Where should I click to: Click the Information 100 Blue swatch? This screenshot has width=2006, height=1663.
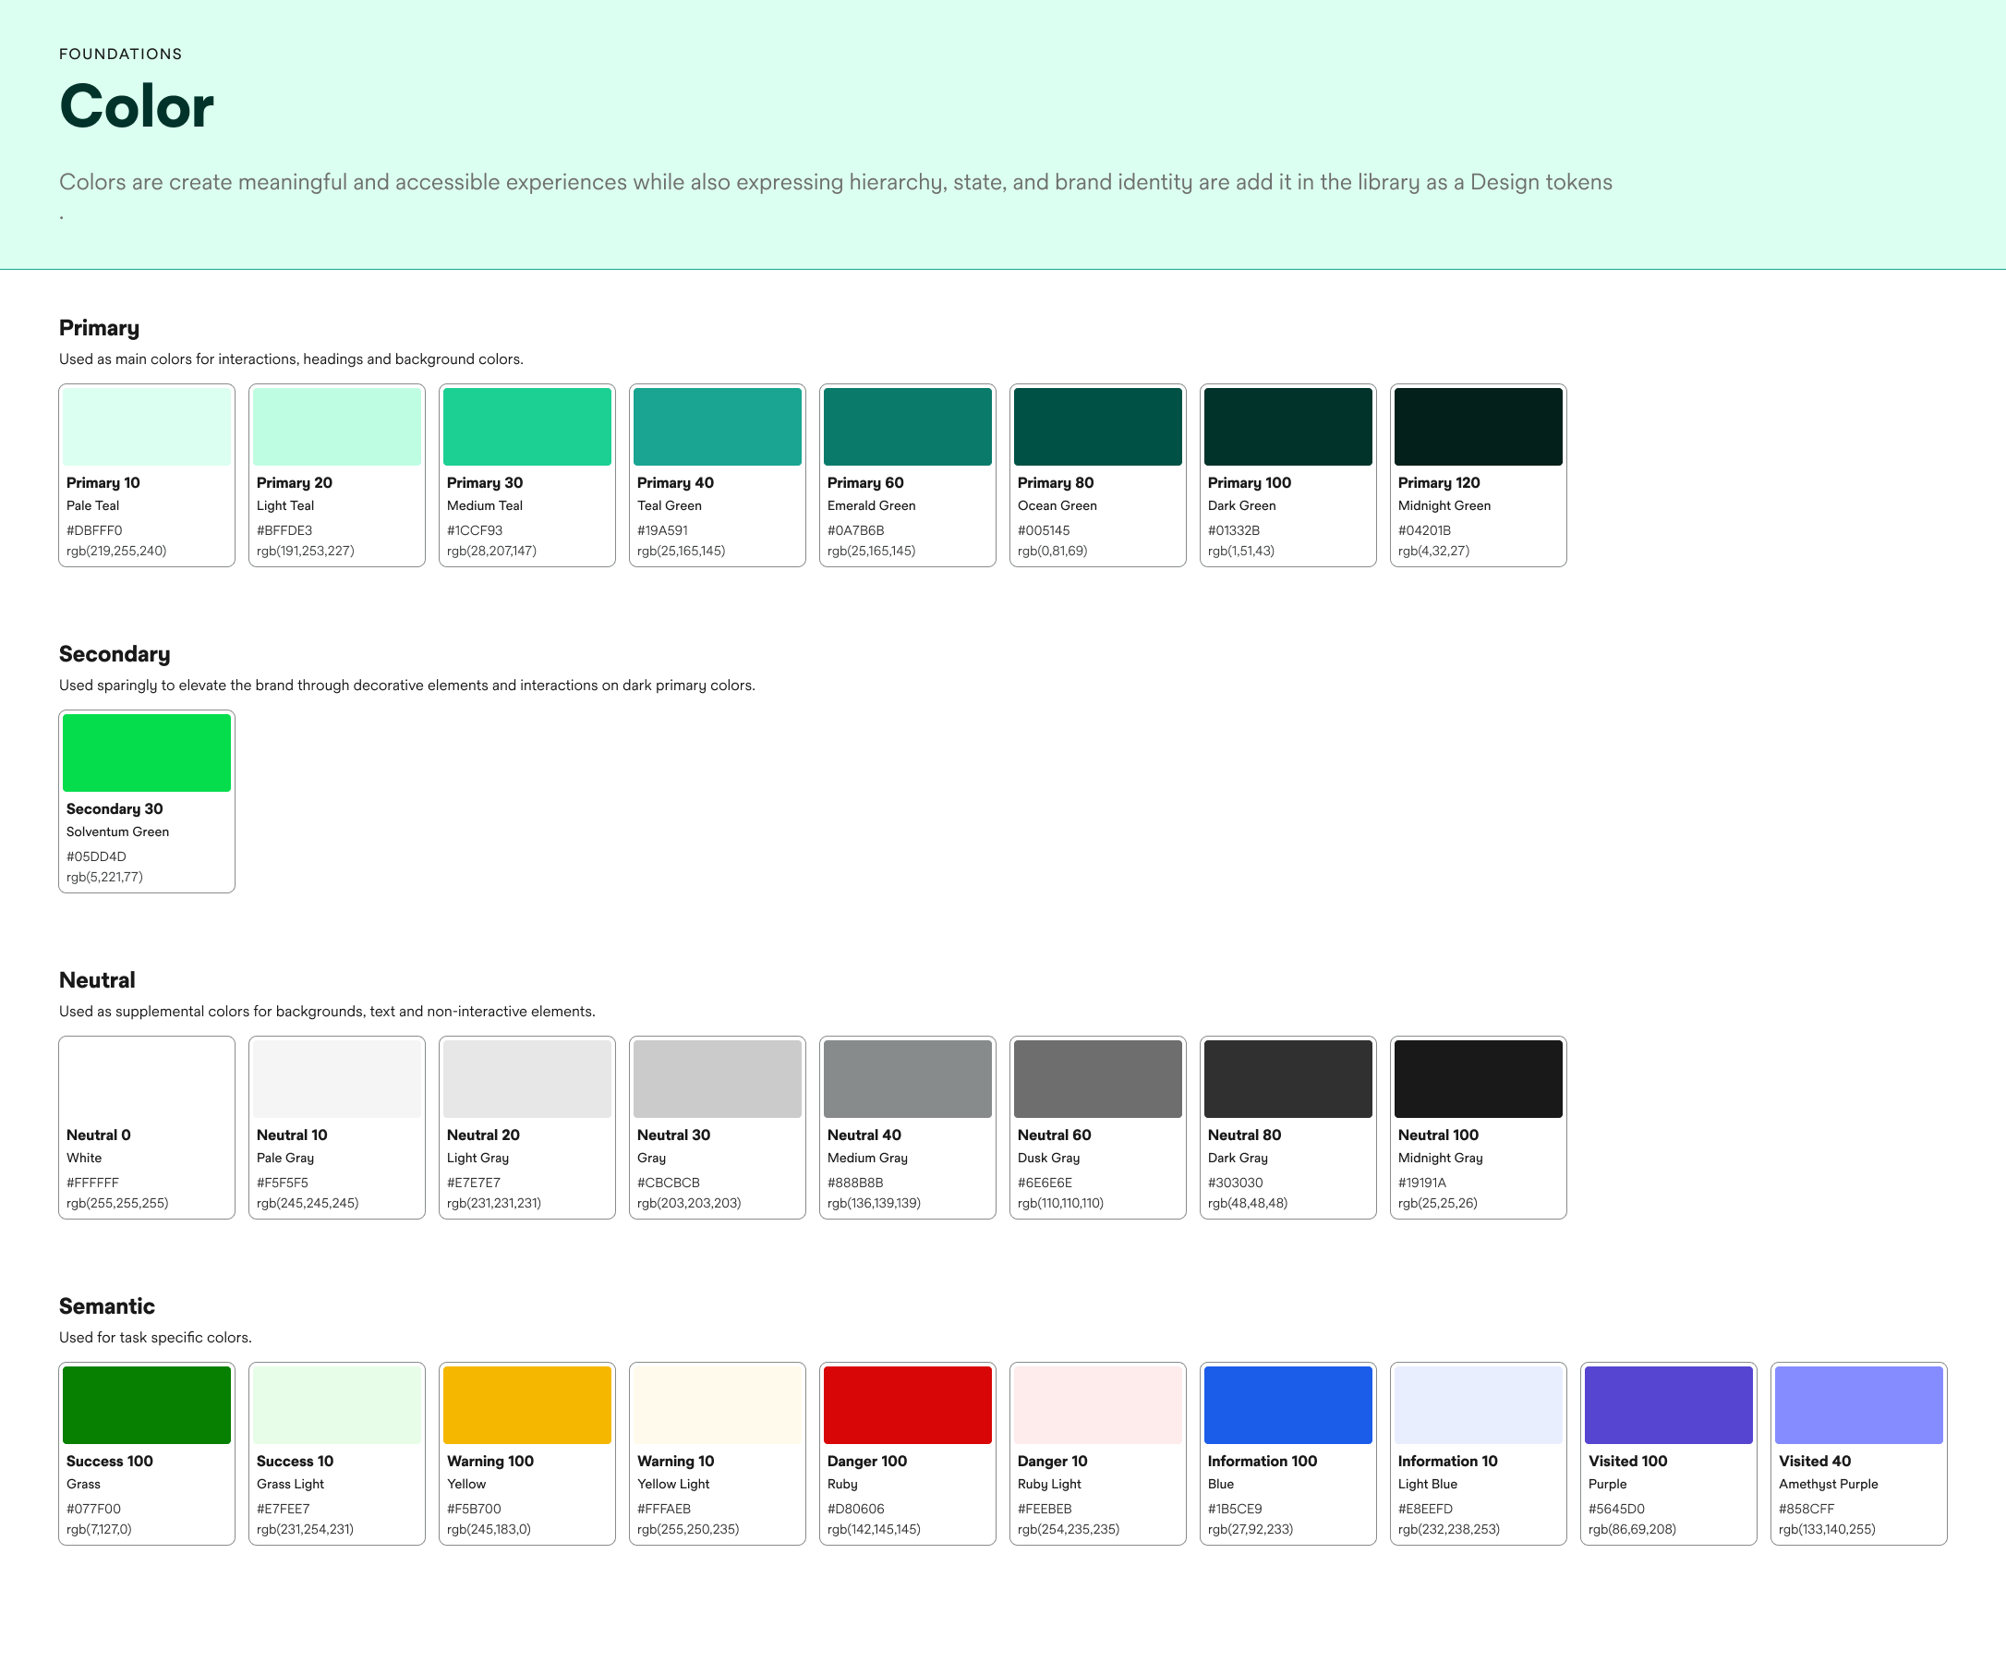click(x=1287, y=1405)
